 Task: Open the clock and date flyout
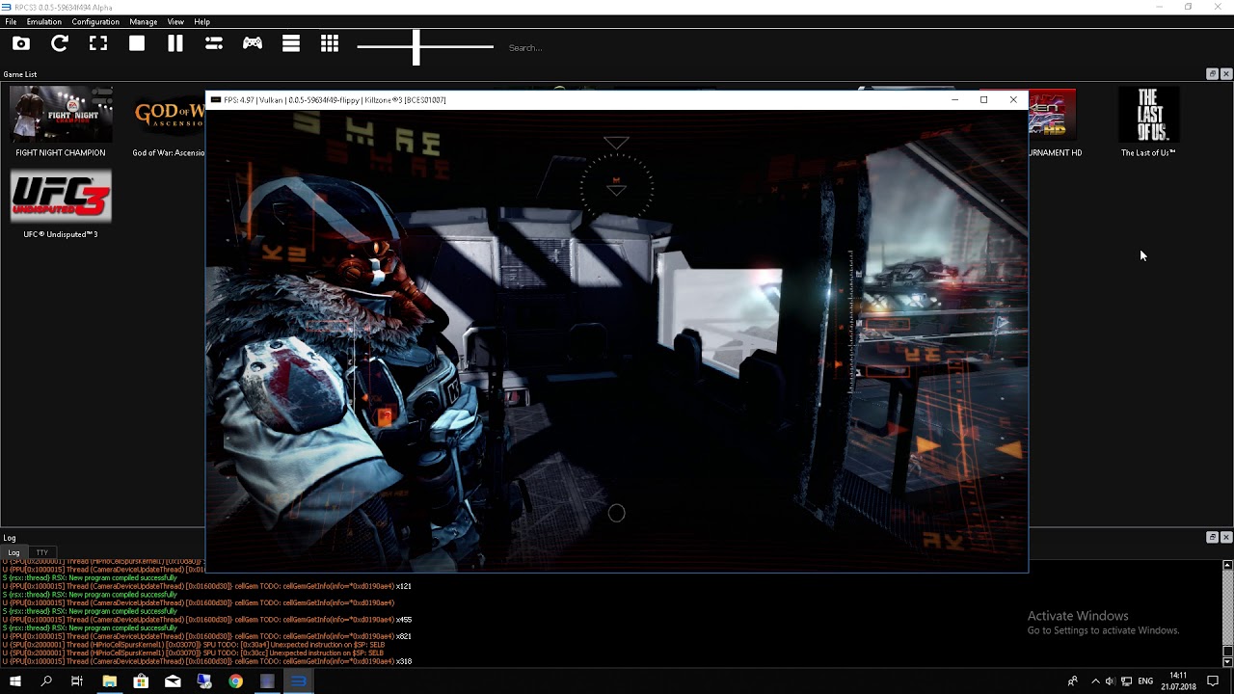[x=1178, y=681]
